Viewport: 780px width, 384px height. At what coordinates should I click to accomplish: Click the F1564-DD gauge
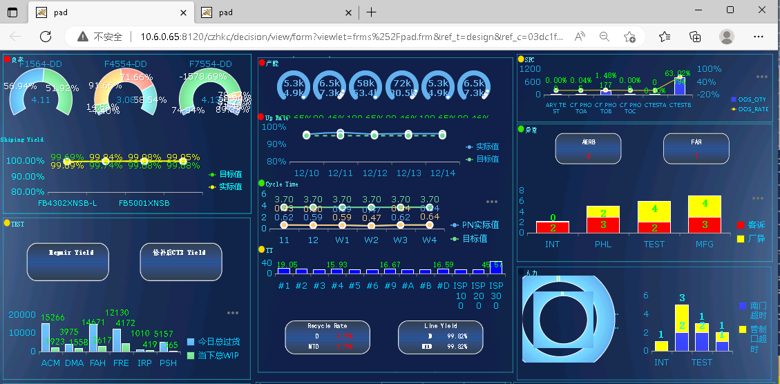41,92
